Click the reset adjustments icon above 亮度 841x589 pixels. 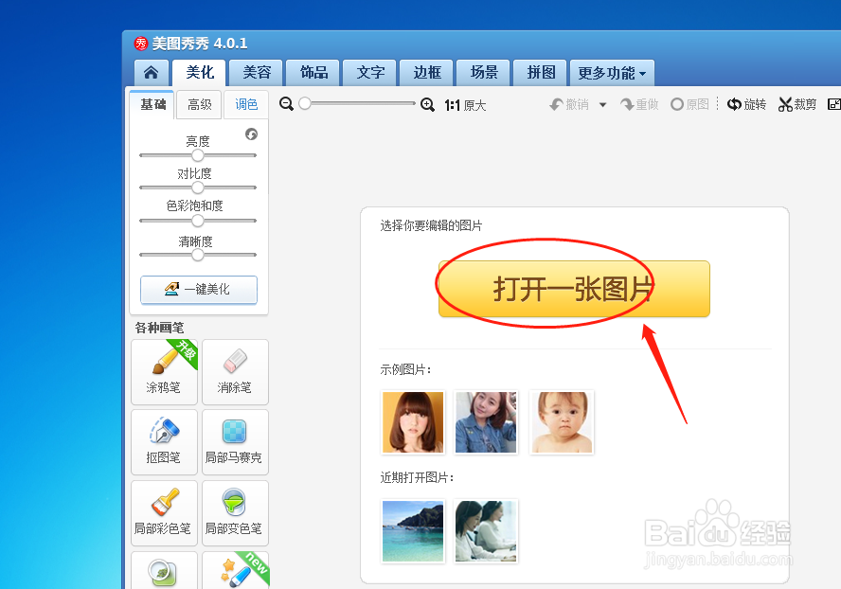click(x=251, y=134)
